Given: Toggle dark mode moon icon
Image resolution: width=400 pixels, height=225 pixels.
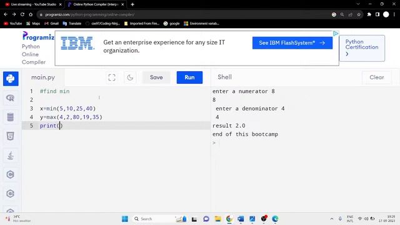Looking at the screenshot, I should coord(130,77).
